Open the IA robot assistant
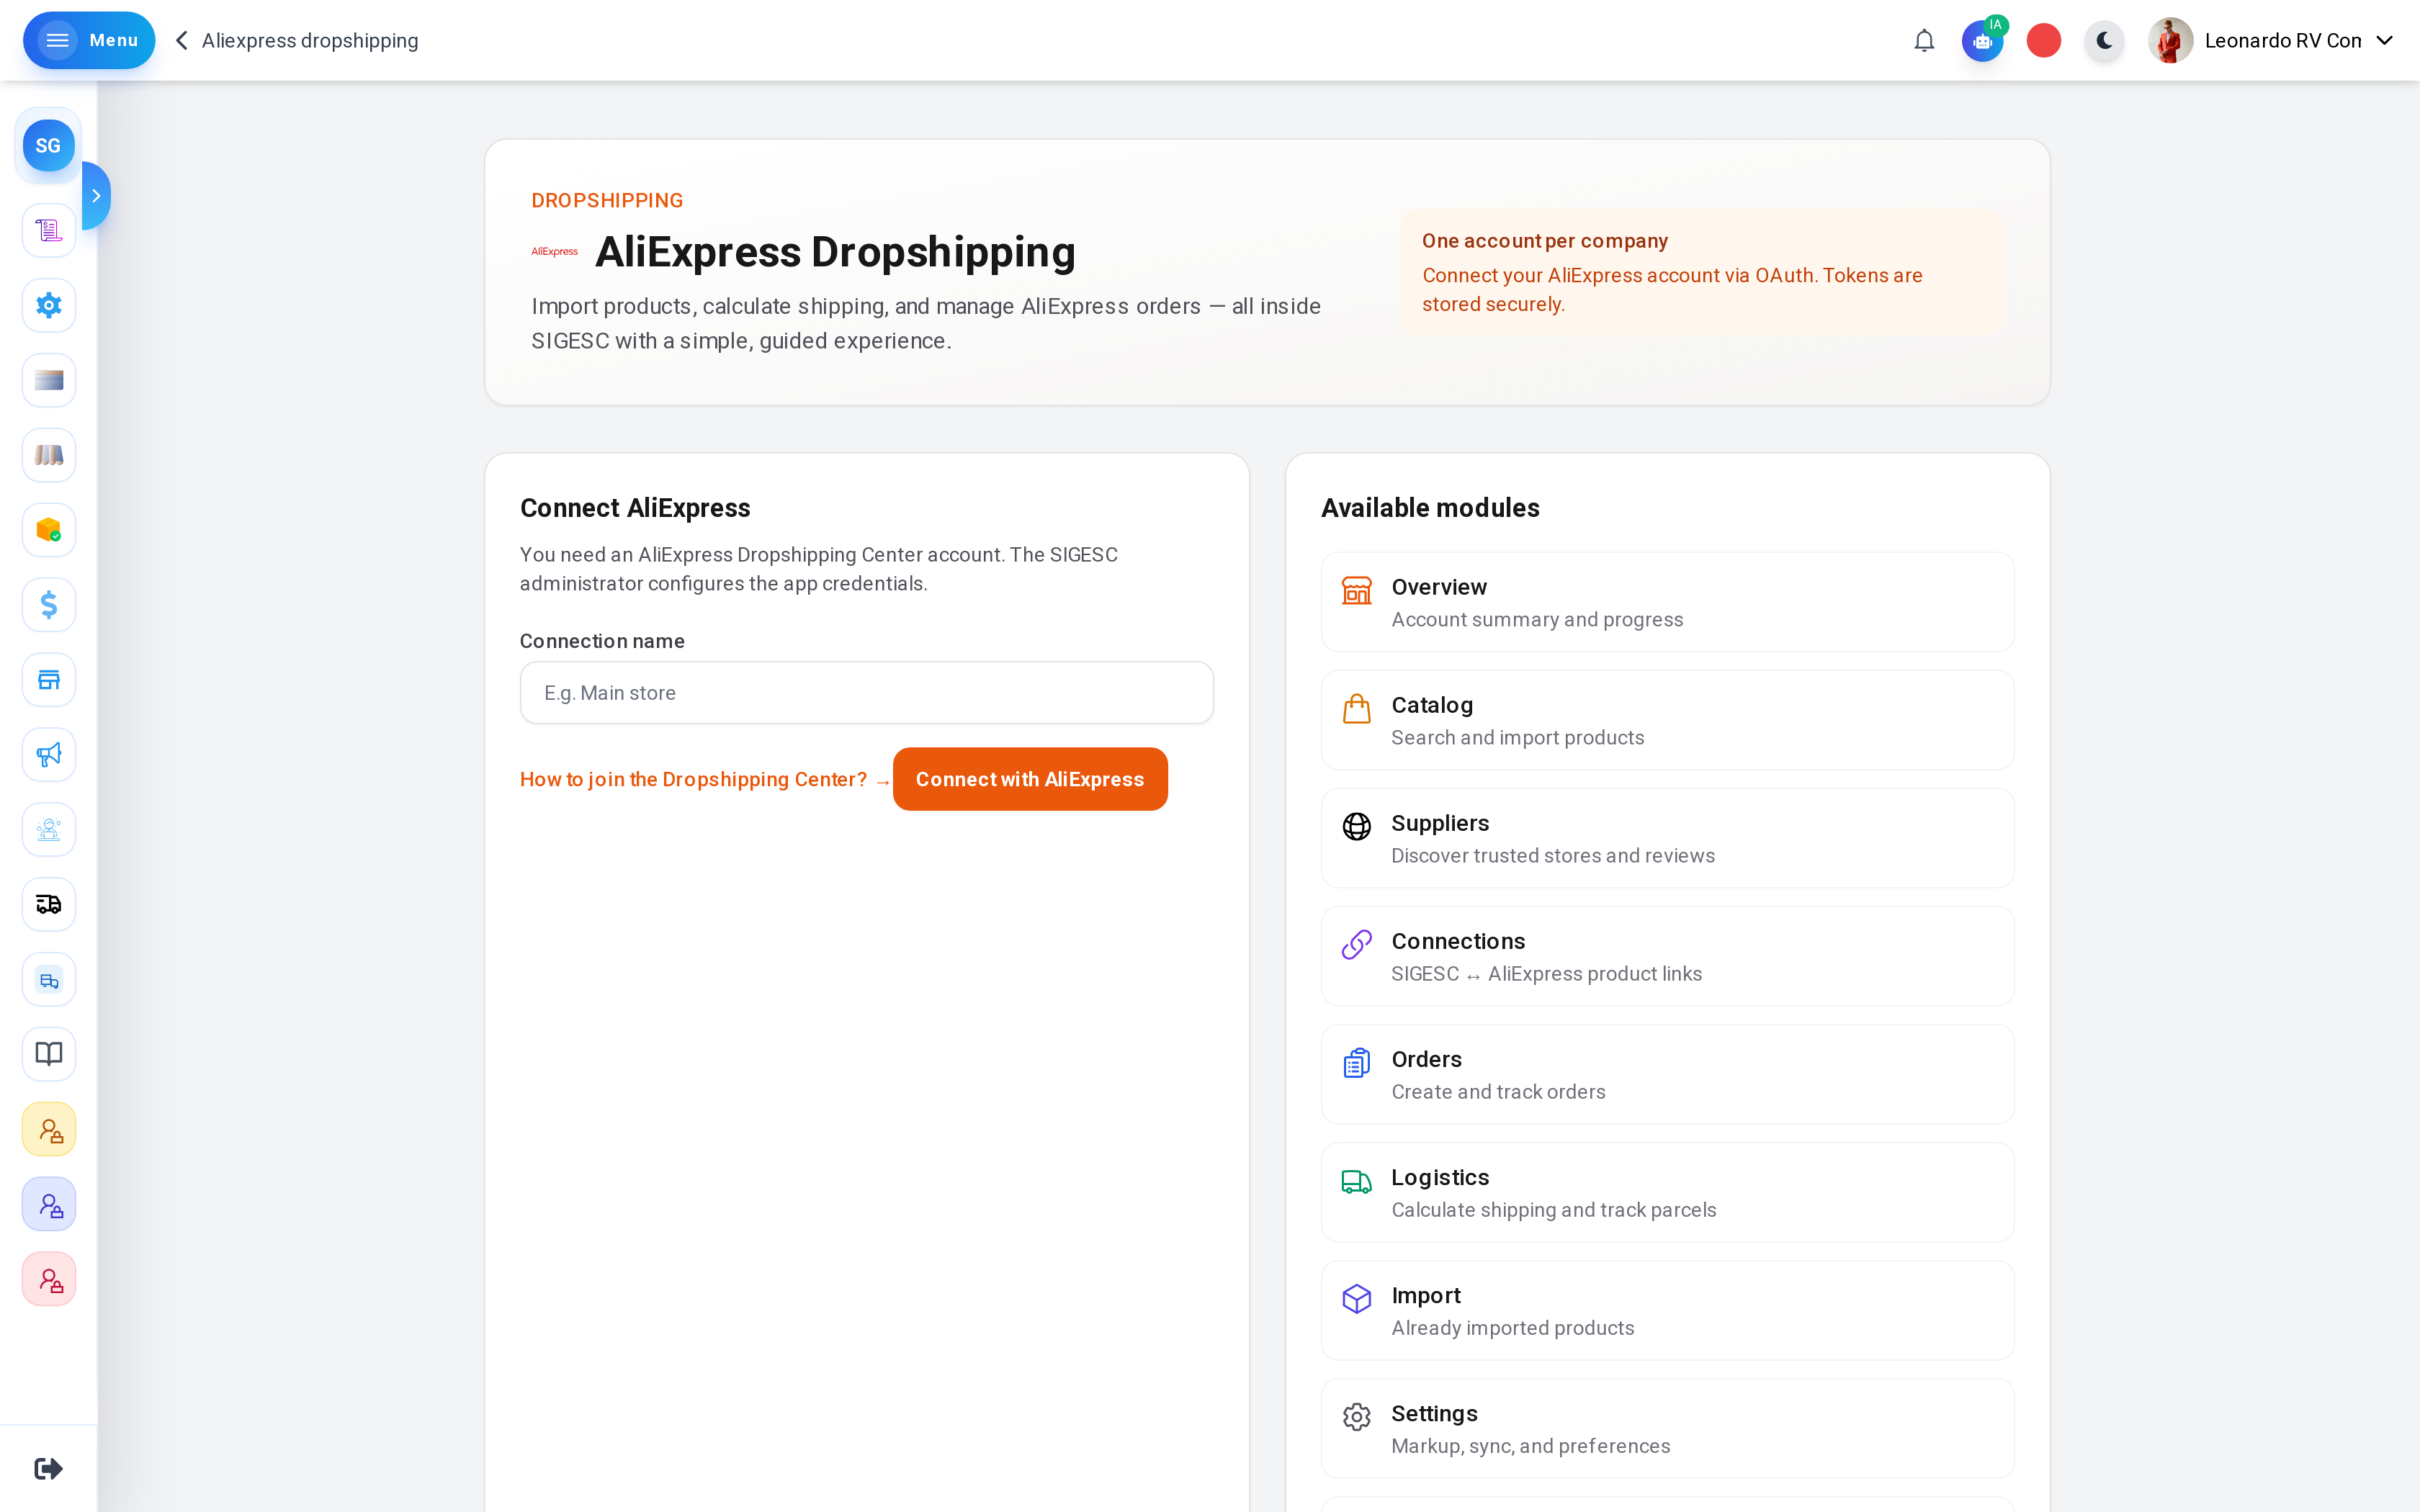The width and height of the screenshot is (2420, 1512). point(1983,41)
